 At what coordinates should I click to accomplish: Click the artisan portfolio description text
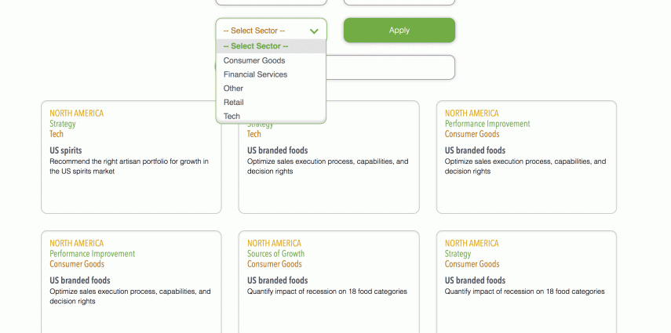click(129, 166)
